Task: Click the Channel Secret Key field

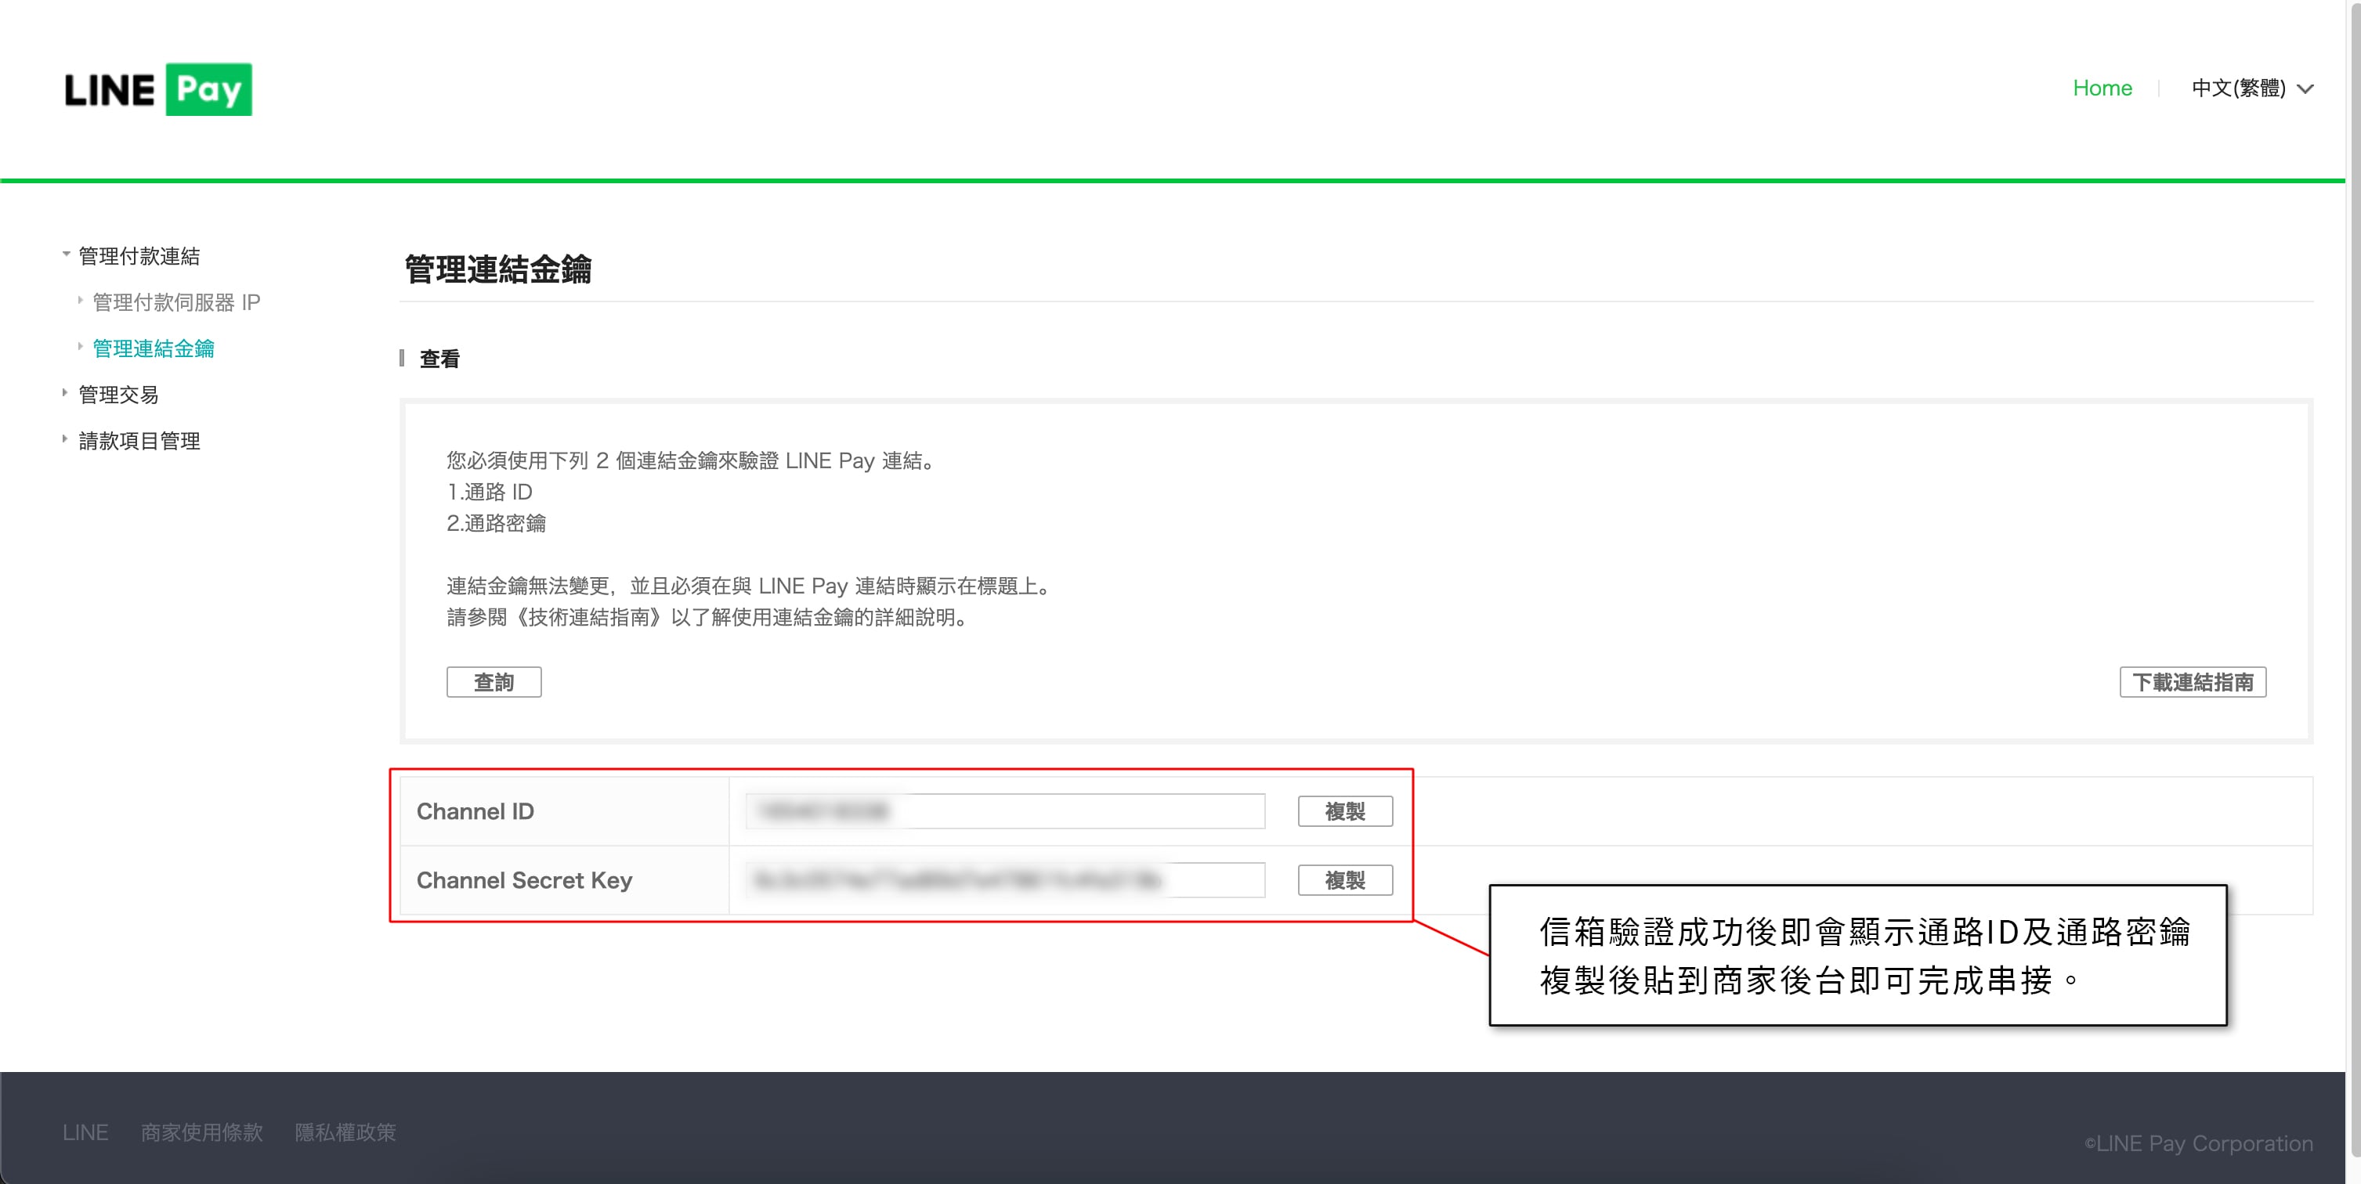Action: [x=1006, y=879]
